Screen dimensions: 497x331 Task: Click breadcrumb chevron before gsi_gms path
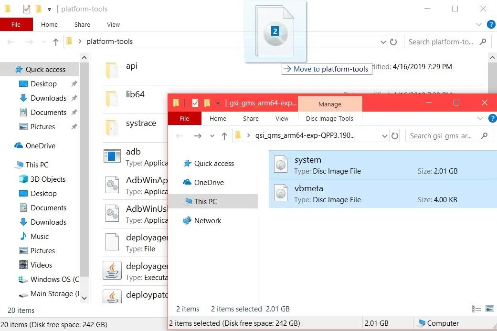coord(248,135)
